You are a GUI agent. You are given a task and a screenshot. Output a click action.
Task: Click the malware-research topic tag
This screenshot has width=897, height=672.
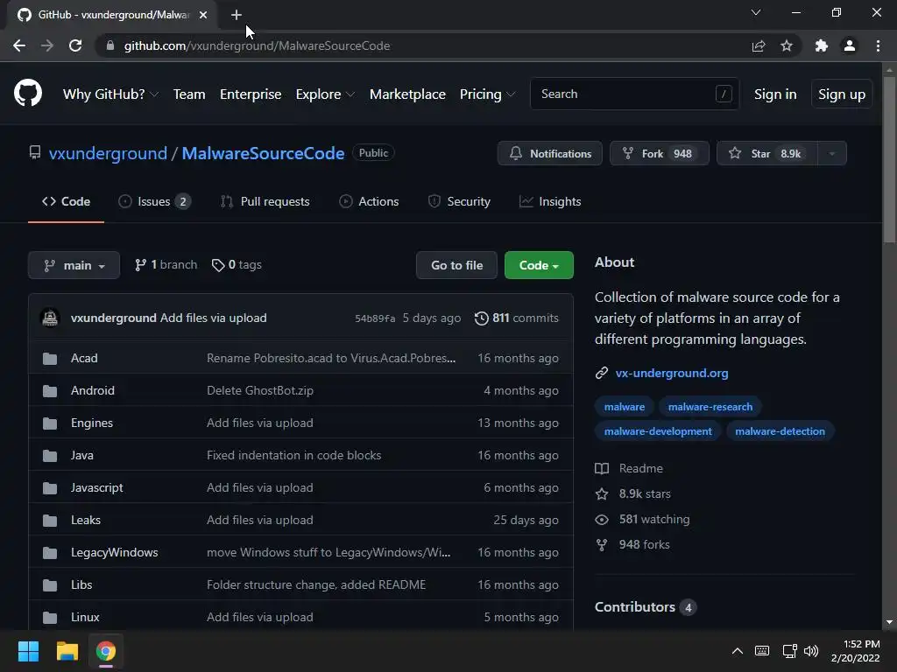tap(710, 407)
